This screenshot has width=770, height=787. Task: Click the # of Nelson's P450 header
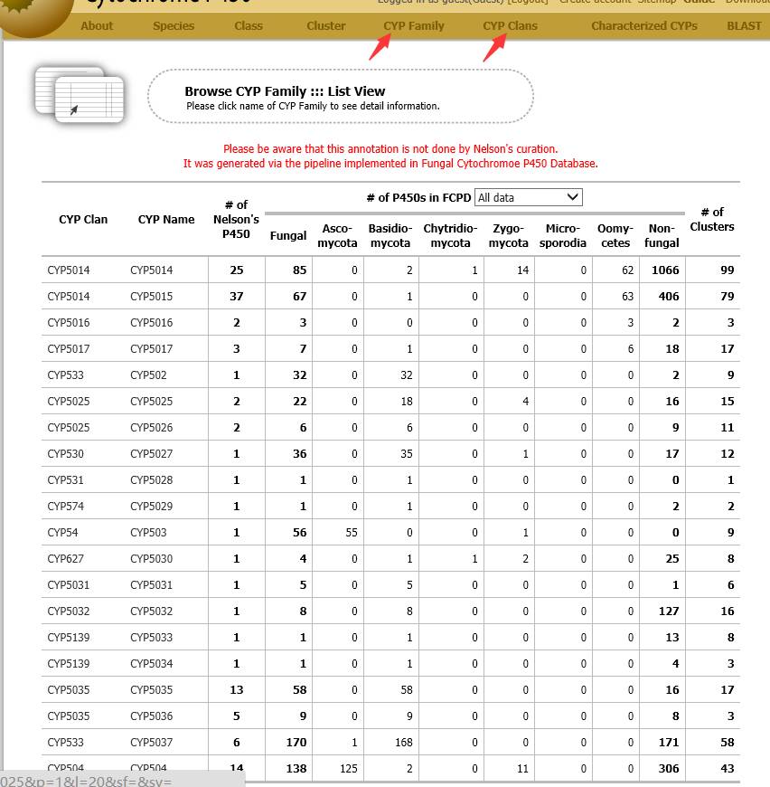[236, 219]
